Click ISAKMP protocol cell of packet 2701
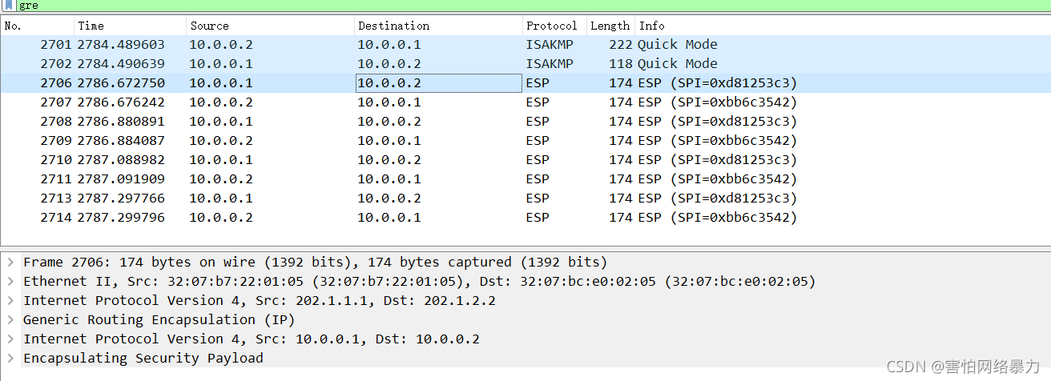Viewport: 1051px width, 381px height. pos(550,45)
